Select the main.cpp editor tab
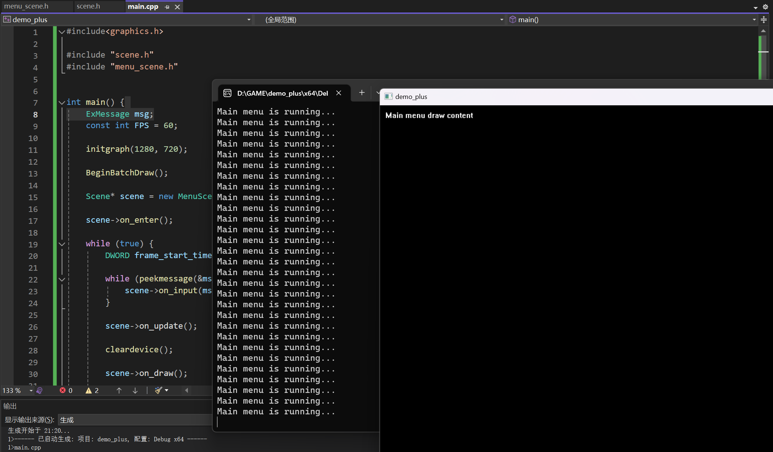The width and height of the screenshot is (773, 452). (x=143, y=7)
